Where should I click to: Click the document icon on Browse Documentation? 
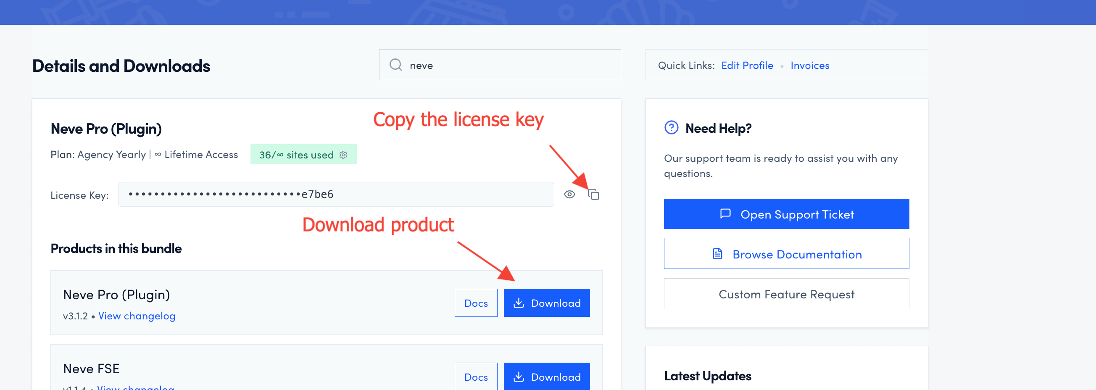tap(717, 254)
